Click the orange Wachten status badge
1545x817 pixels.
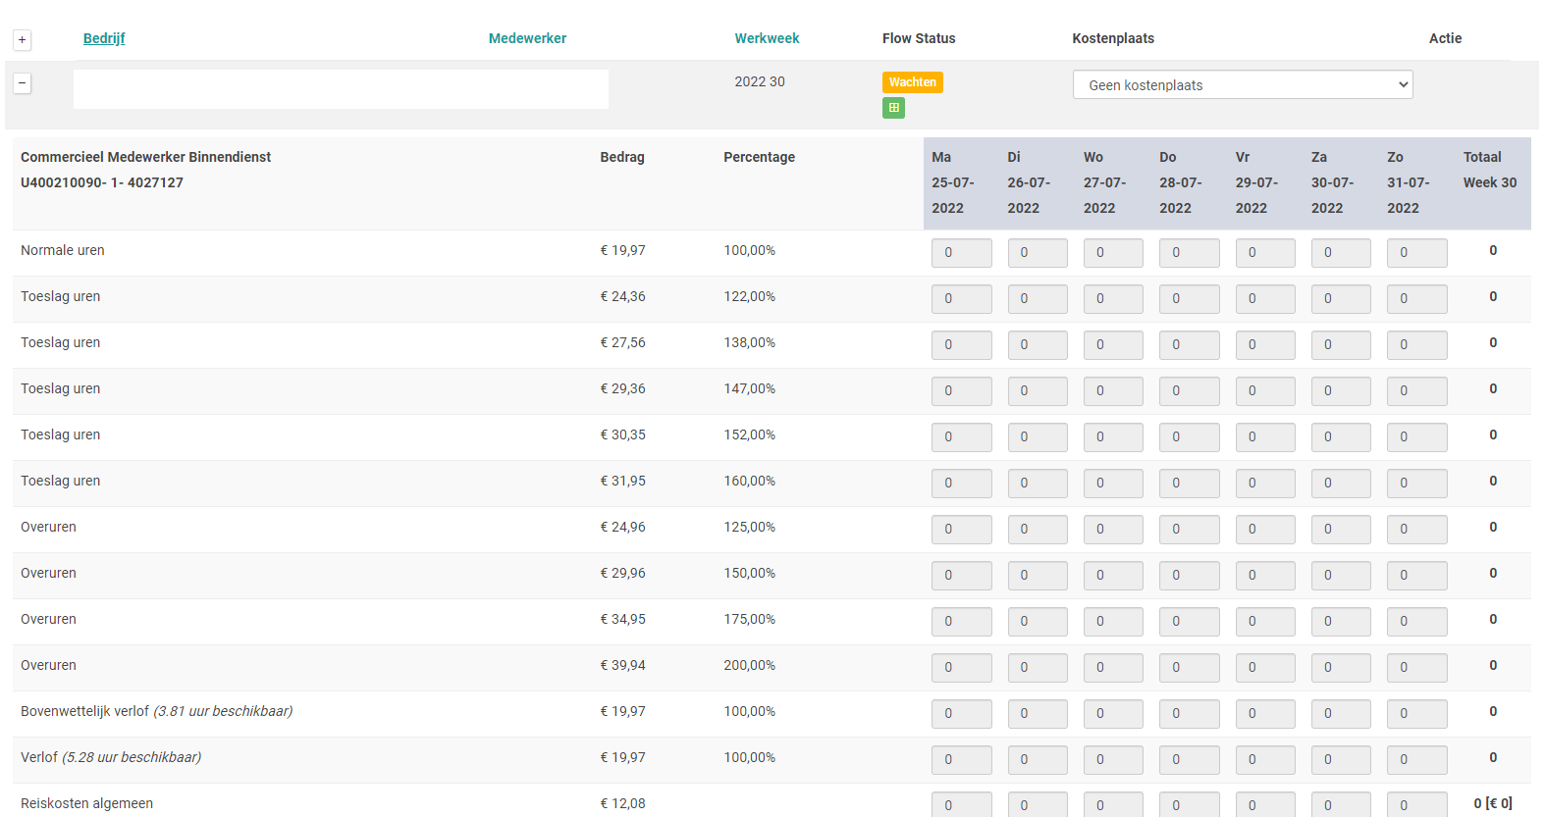(x=912, y=82)
